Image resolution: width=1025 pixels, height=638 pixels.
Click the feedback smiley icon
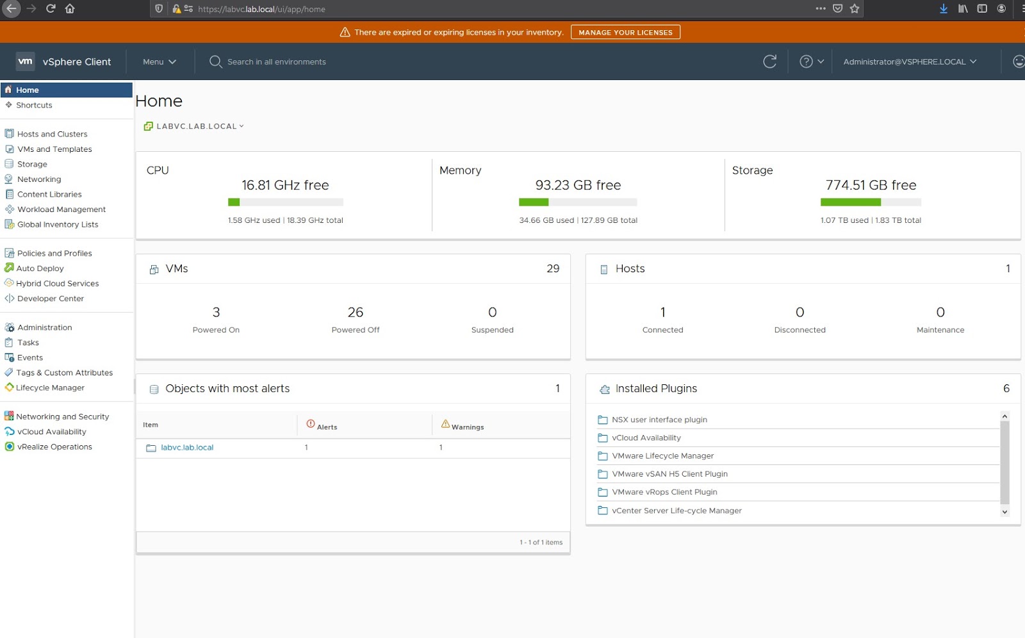click(x=1018, y=61)
